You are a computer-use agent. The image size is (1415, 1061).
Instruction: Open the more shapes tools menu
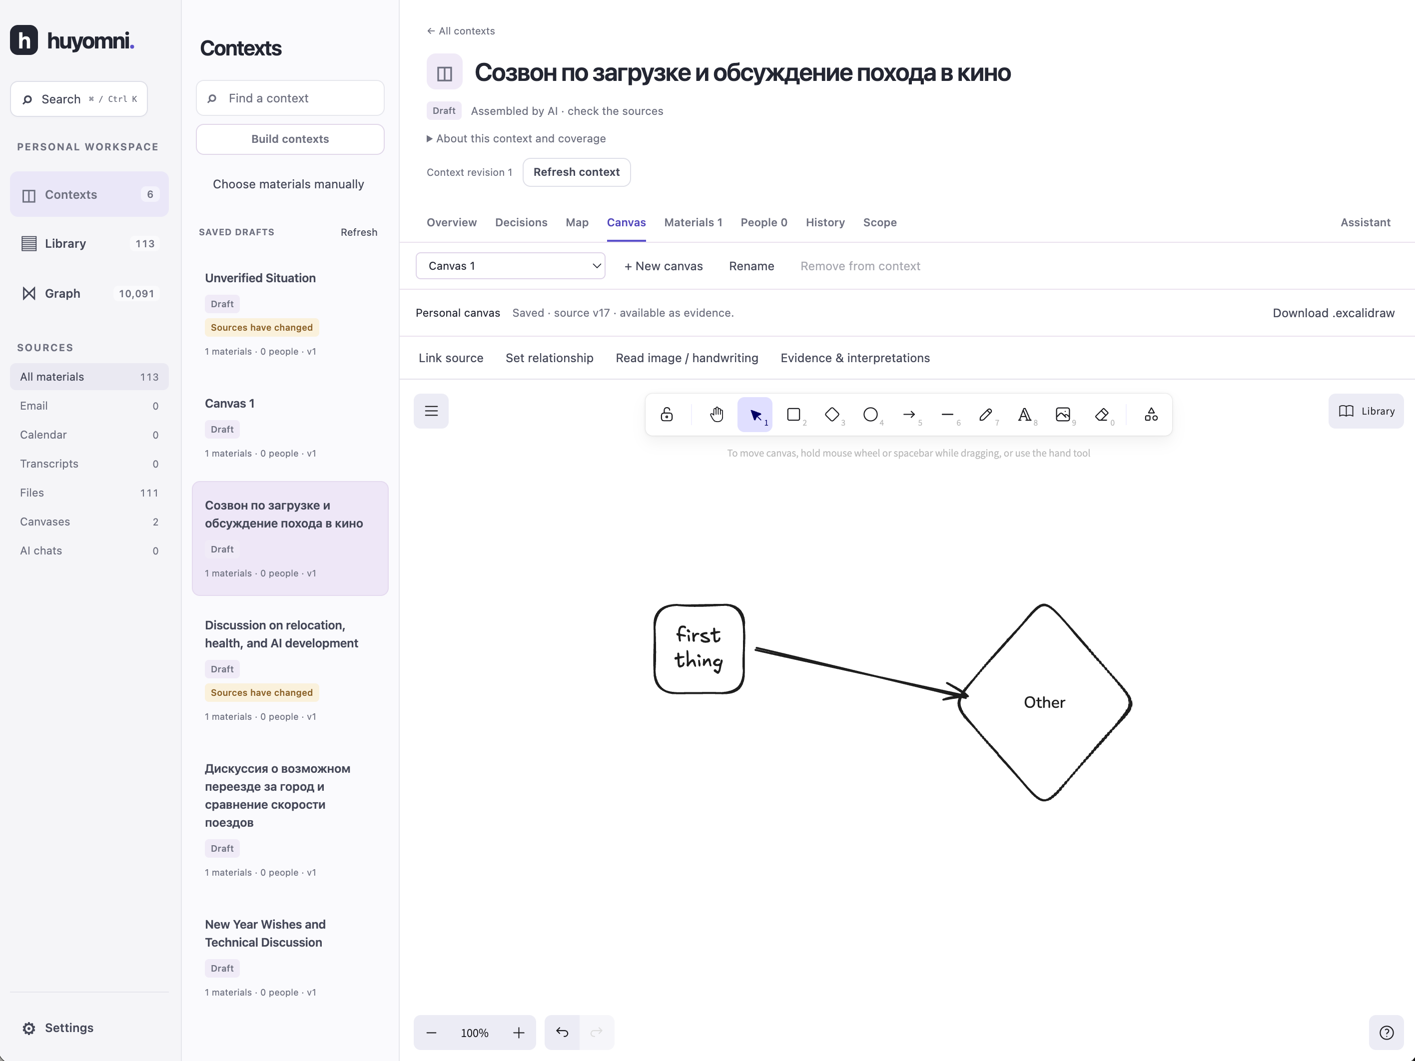(x=1151, y=415)
